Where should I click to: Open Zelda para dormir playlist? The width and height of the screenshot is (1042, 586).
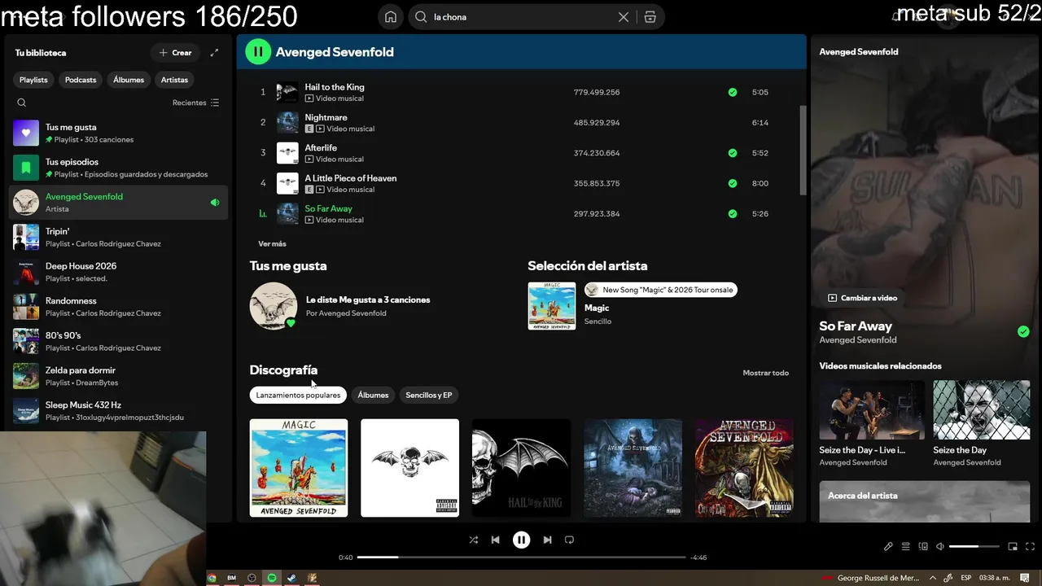[x=119, y=376]
